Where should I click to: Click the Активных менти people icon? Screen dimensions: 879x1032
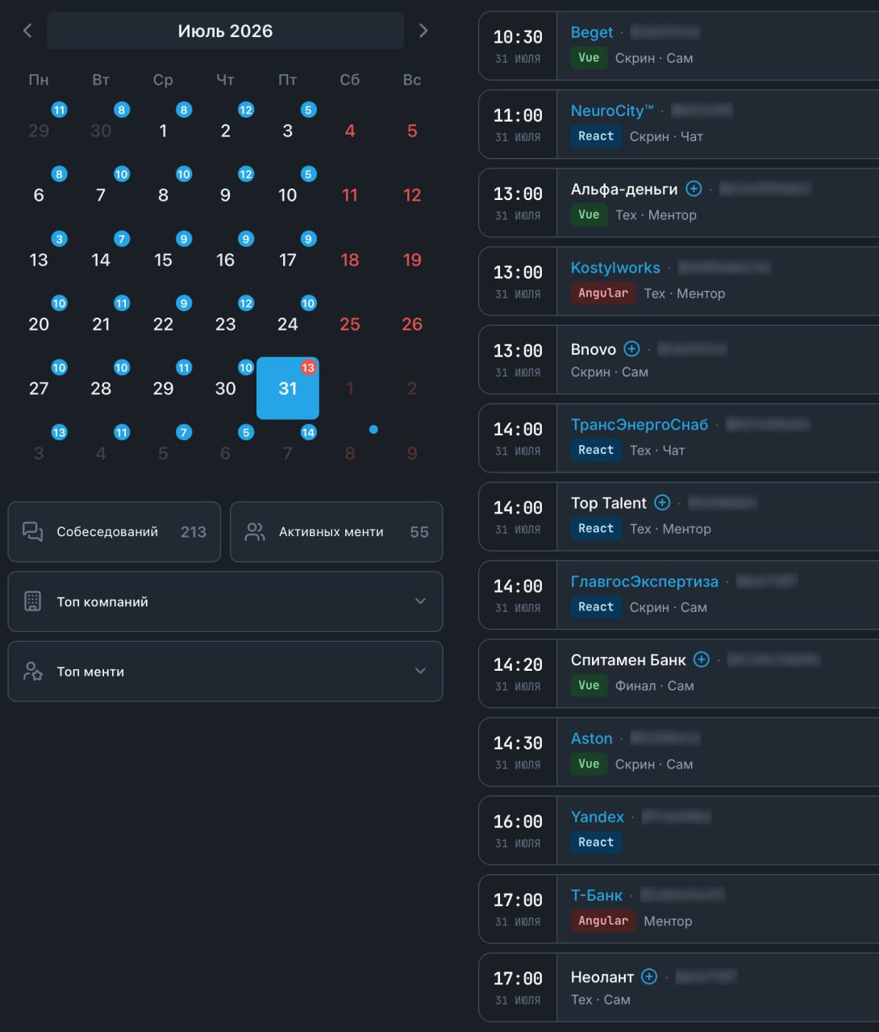point(255,531)
